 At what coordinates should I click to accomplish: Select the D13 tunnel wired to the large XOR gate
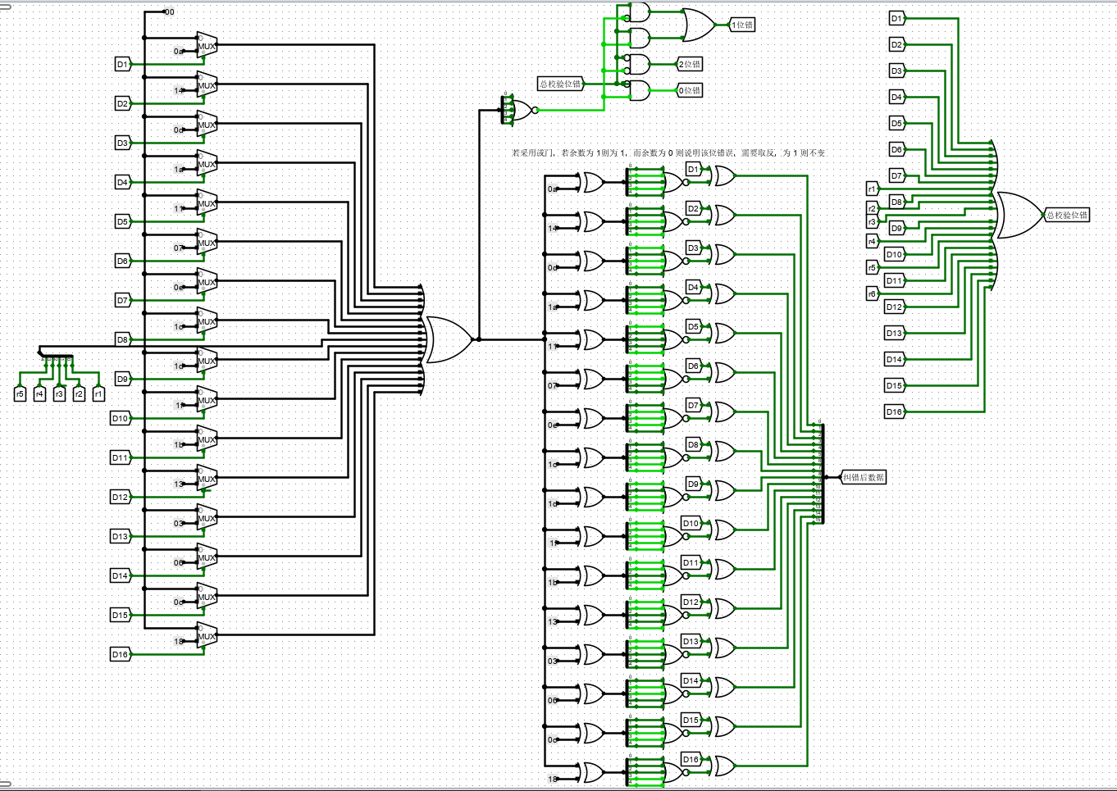click(895, 333)
